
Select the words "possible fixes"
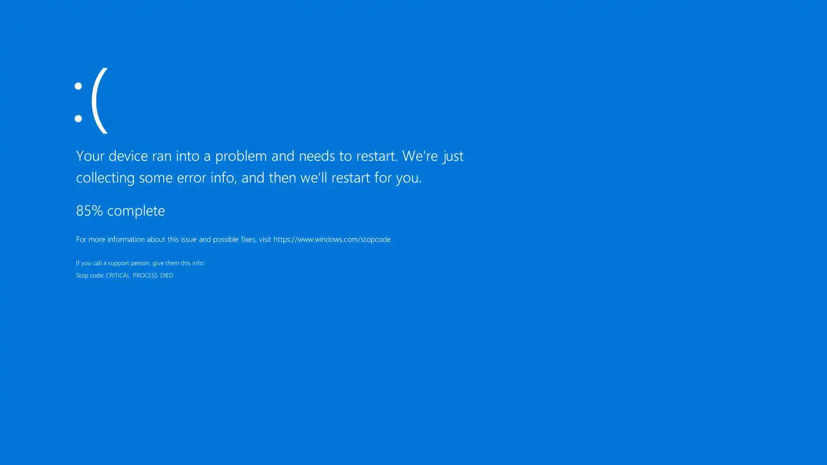tap(234, 239)
